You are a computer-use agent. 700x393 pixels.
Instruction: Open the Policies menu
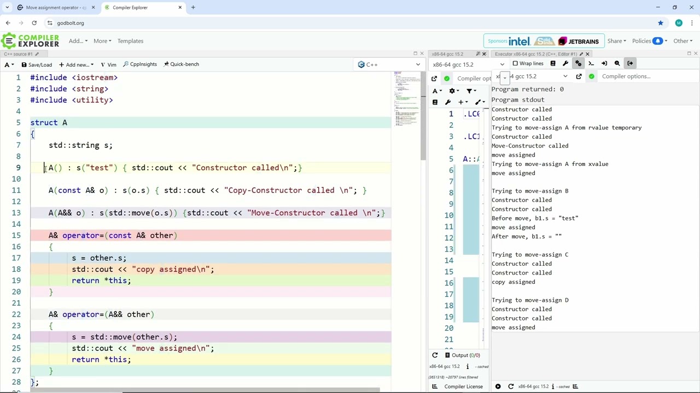point(647,41)
